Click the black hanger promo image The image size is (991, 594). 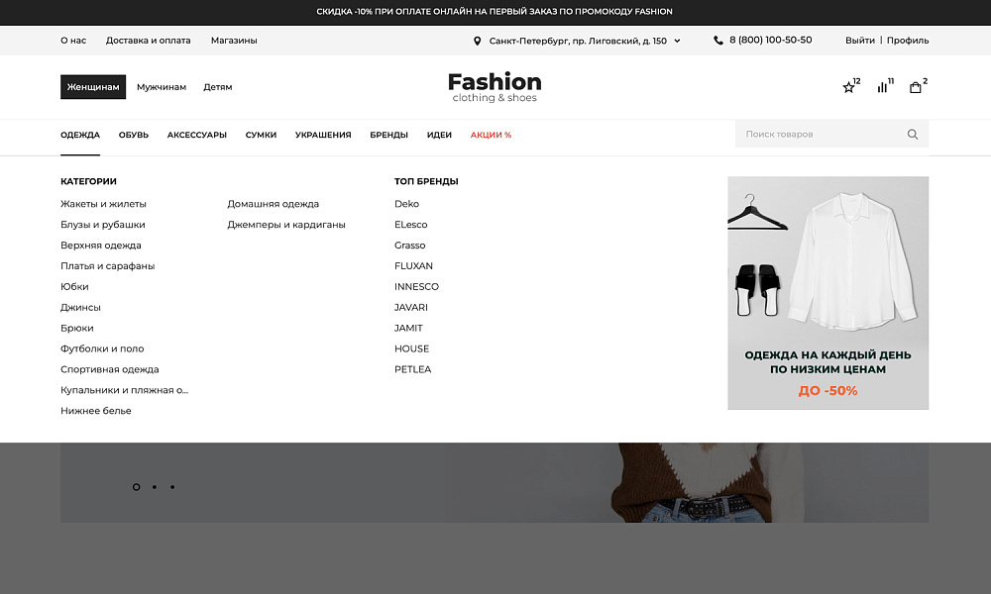756,213
